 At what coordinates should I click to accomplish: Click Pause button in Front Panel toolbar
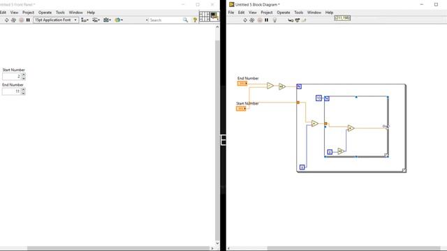click(28, 20)
